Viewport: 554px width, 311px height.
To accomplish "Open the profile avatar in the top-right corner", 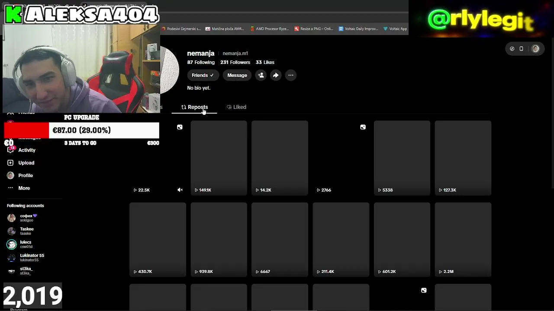I will coord(535,49).
